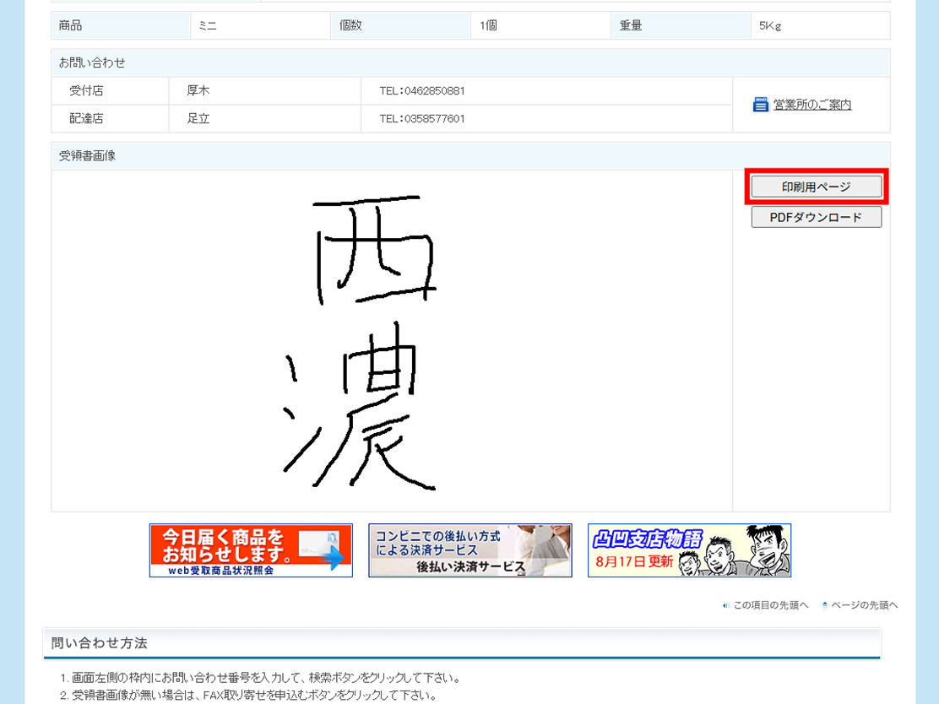This screenshot has width=939, height=704.
Task: Click the handwritten signature receipt image
Action: click(x=360, y=343)
